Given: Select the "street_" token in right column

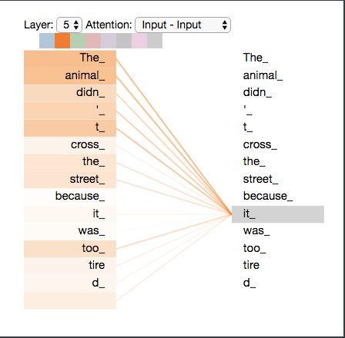Looking at the screenshot, I should click(x=260, y=179).
